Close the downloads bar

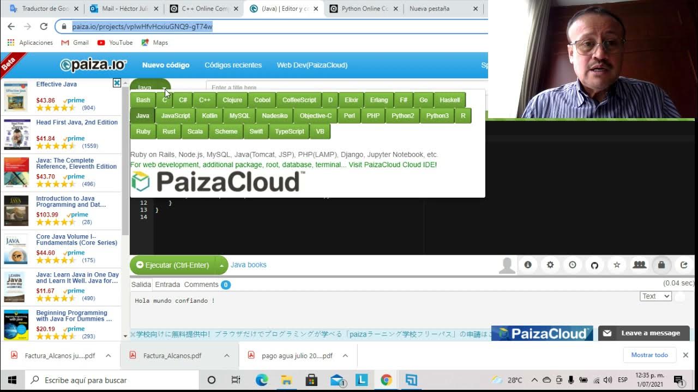[x=685, y=355]
